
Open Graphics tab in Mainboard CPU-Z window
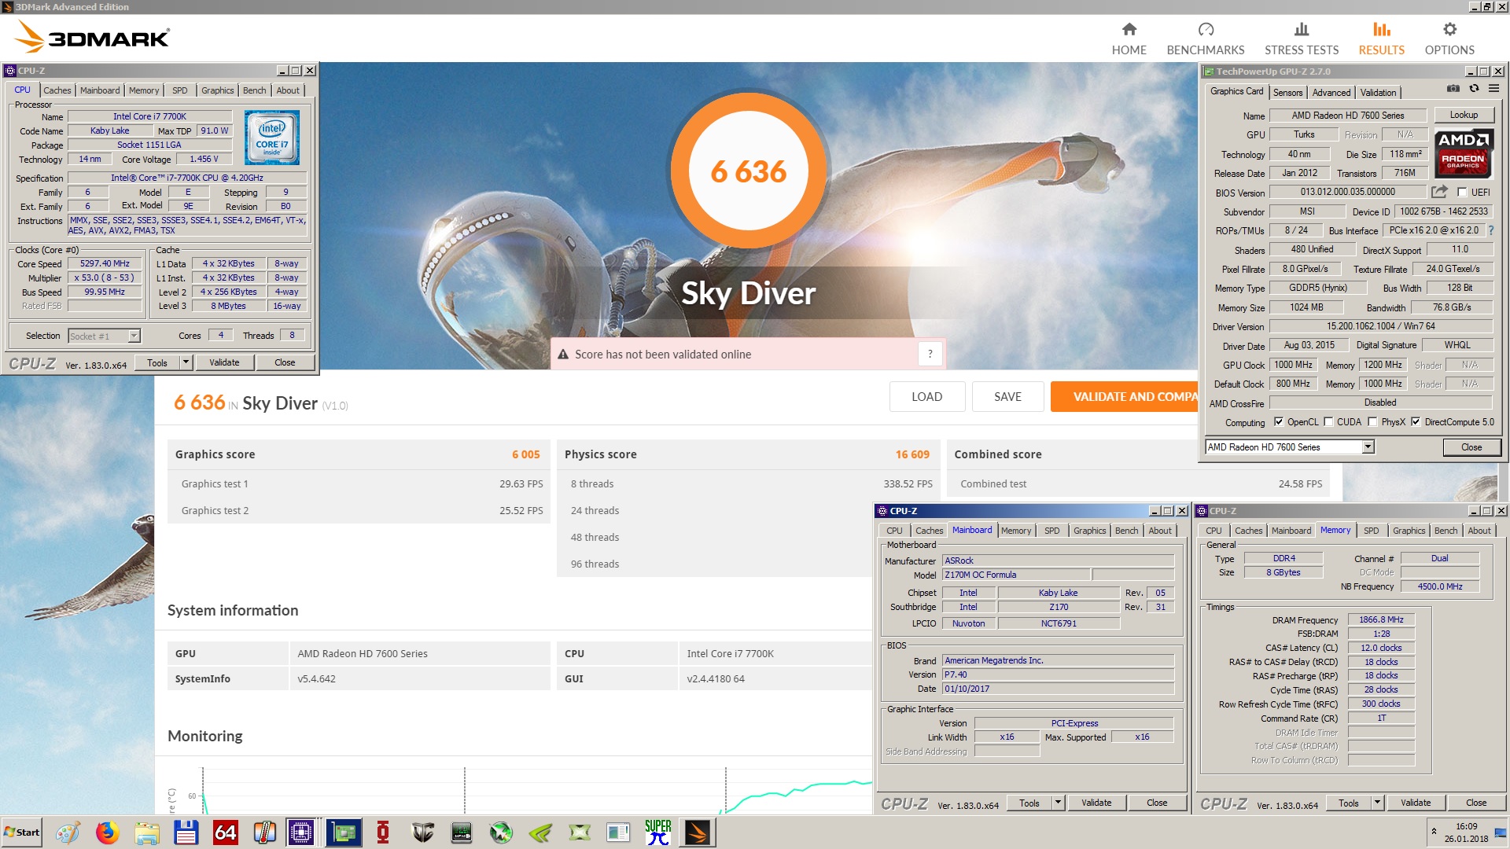tap(1089, 531)
